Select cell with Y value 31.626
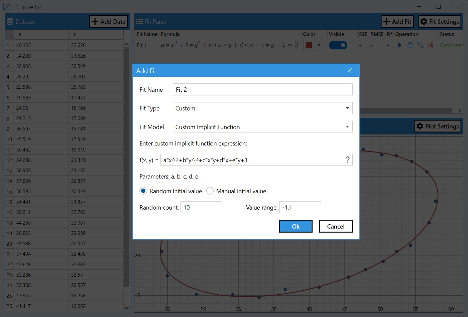 (96, 56)
